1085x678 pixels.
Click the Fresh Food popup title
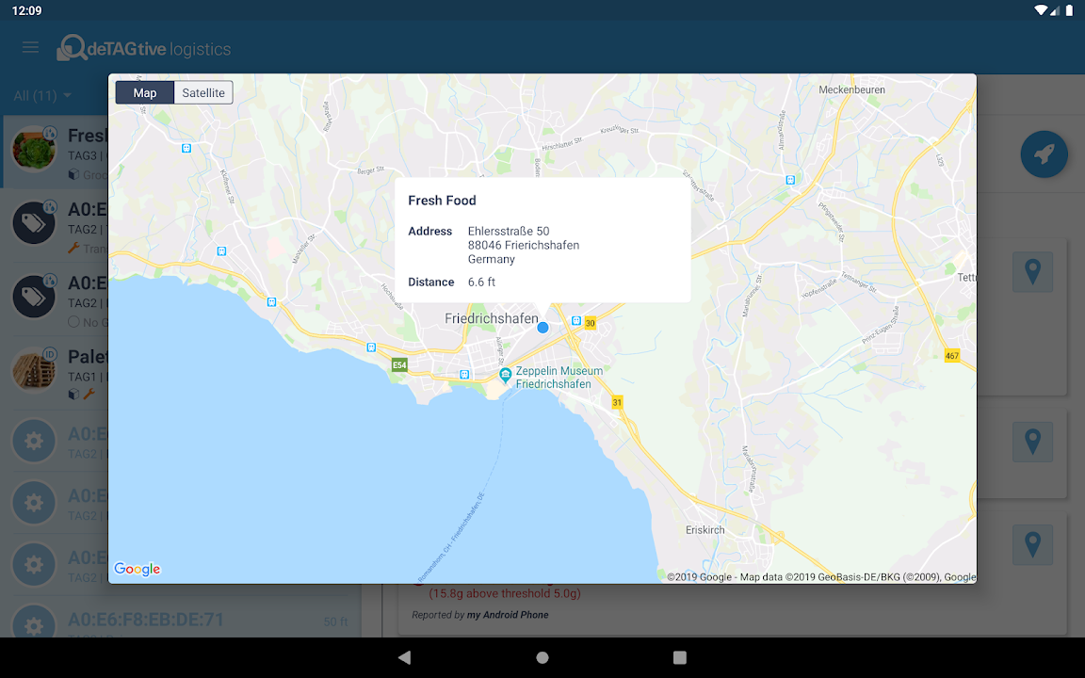(442, 201)
